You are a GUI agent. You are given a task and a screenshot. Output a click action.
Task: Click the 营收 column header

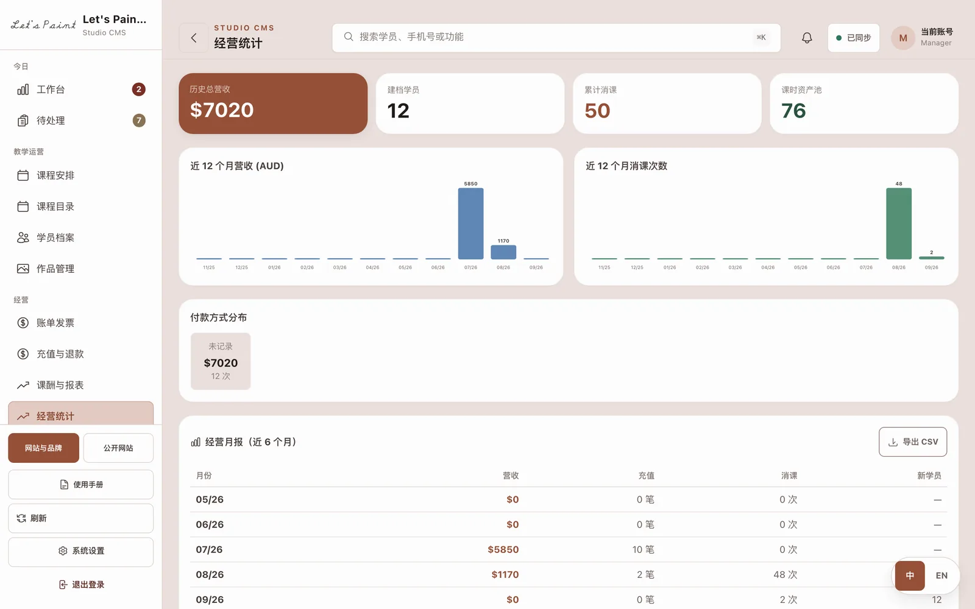[511, 476]
